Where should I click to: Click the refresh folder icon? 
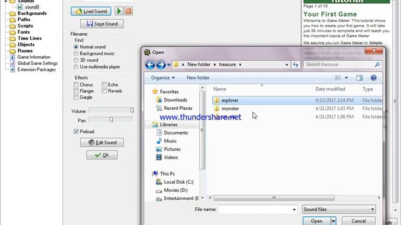[296, 64]
